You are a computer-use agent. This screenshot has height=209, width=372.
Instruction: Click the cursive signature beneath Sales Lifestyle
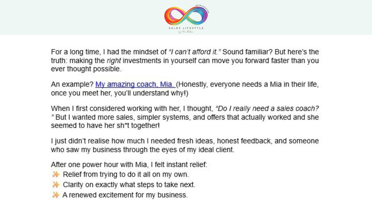pyautogui.click(x=186, y=32)
